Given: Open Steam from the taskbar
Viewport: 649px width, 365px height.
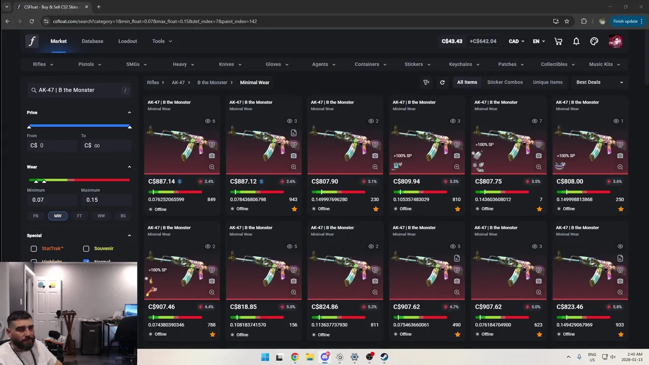Looking at the screenshot, I should click(384, 357).
